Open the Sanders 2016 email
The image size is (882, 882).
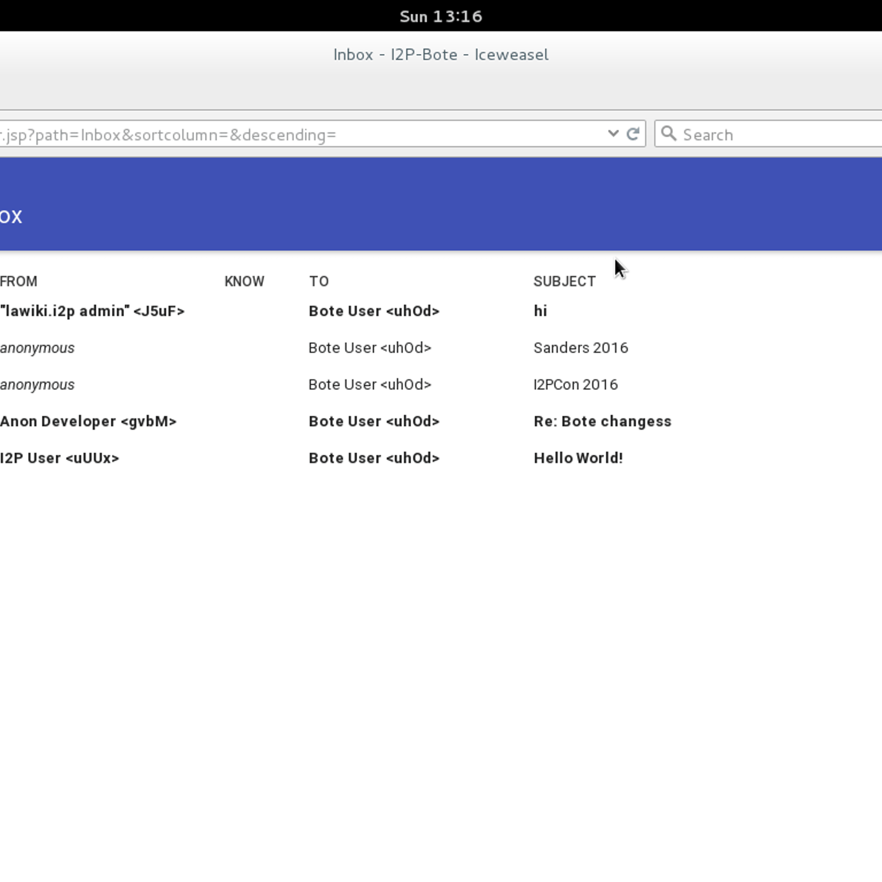580,348
